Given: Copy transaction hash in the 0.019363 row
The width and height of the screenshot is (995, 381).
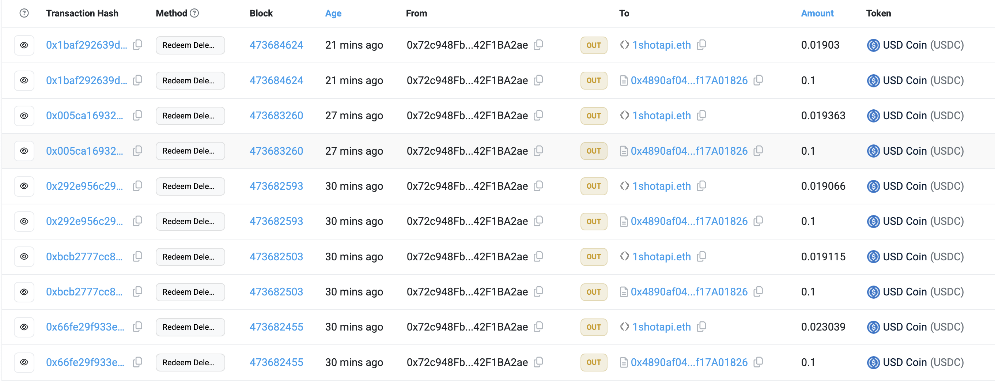Looking at the screenshot, I should point(137,115).
